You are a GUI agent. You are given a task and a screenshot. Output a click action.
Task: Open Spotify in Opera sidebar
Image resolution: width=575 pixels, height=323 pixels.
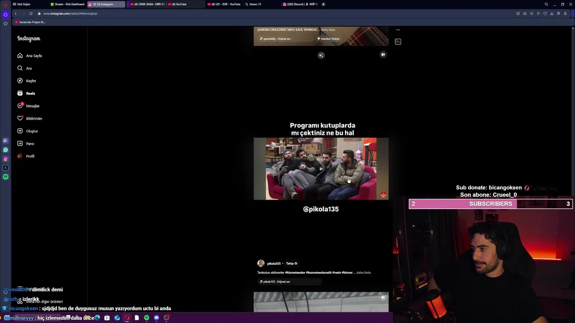coord(5,177)
